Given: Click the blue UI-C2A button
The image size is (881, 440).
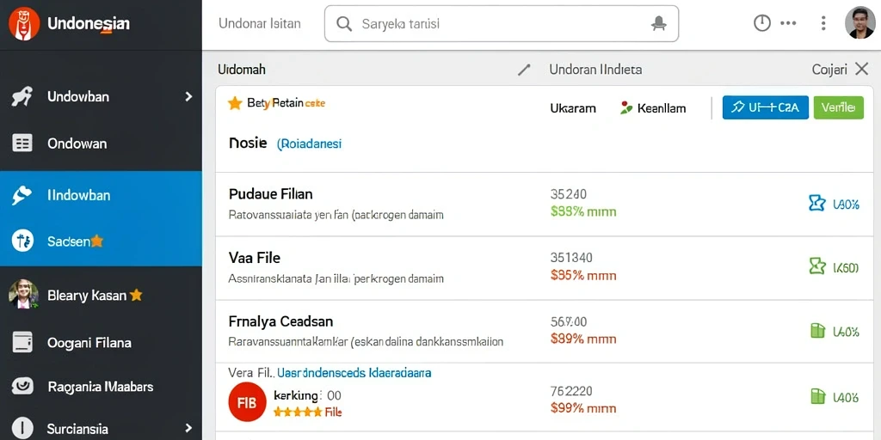Looking at the screenshot, I should tap(765, 107).
